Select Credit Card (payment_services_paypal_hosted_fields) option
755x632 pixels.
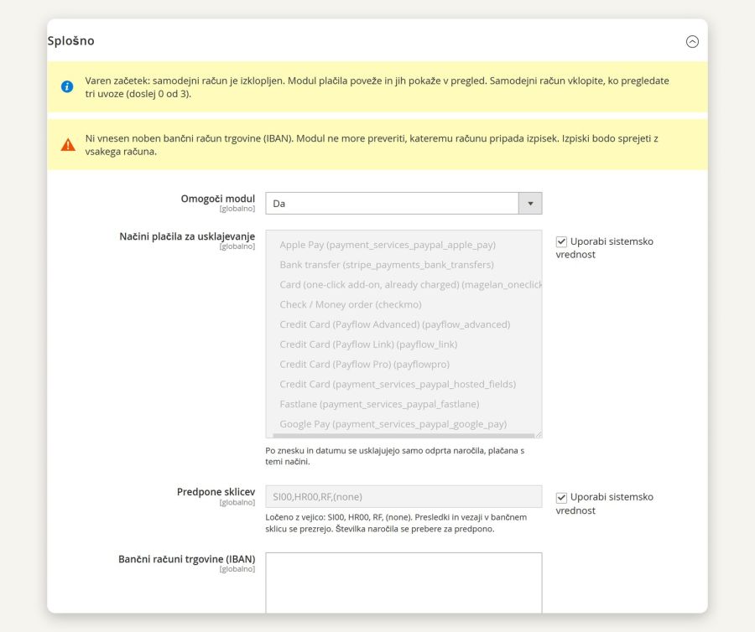404,384
